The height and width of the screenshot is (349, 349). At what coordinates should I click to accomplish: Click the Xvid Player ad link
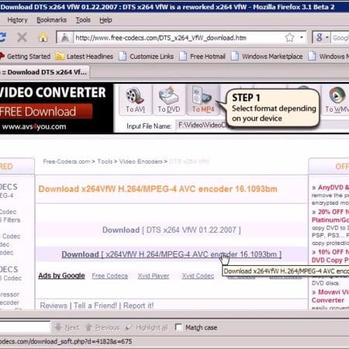coord(154,276)
